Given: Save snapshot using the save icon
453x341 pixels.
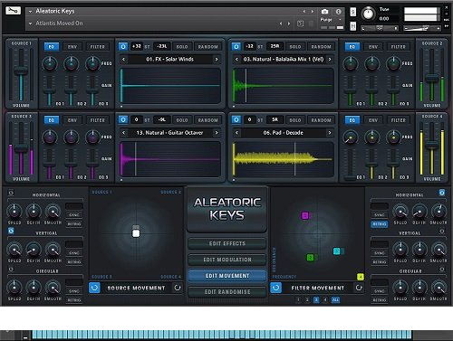Looking at the screenshot, I should pyautogui.click(x=300, y=24).
